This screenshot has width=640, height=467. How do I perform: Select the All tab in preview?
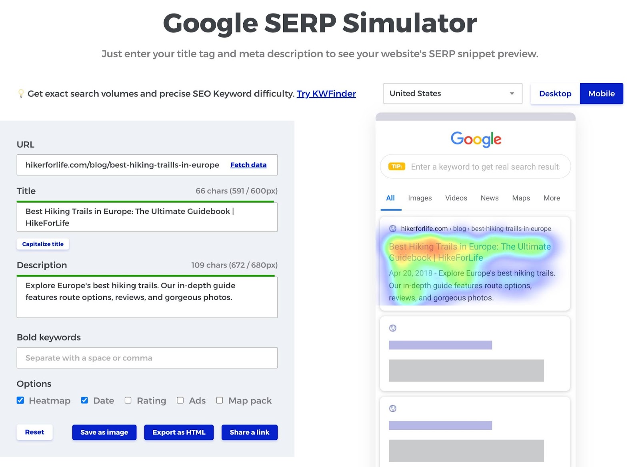(390, 198)
